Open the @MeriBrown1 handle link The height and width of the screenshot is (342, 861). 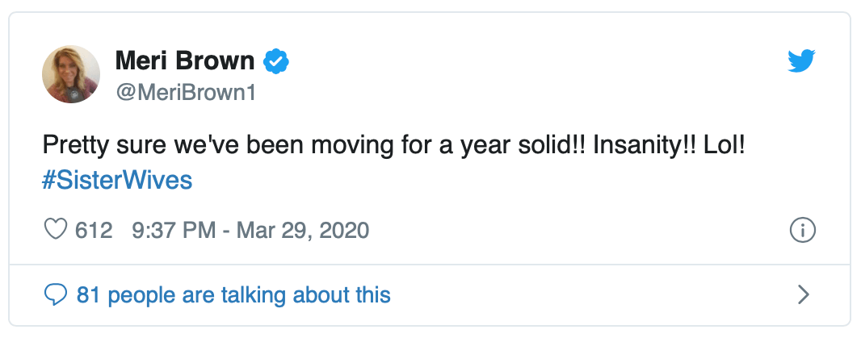(x=186, y=93)
